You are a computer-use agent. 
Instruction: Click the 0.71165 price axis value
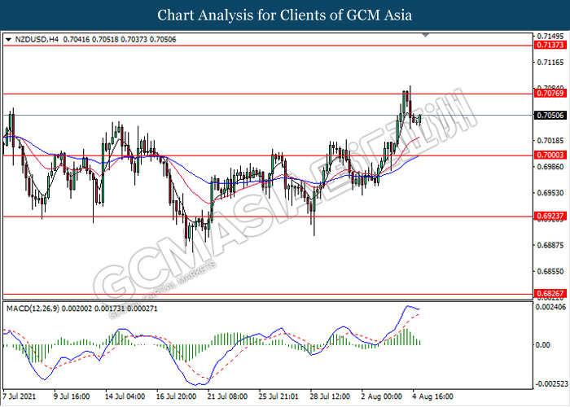[x=550, y=63]
